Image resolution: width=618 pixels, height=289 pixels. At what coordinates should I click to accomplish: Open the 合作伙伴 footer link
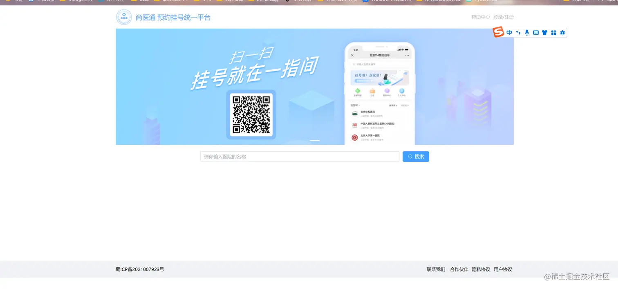click(x=459, y=269)
